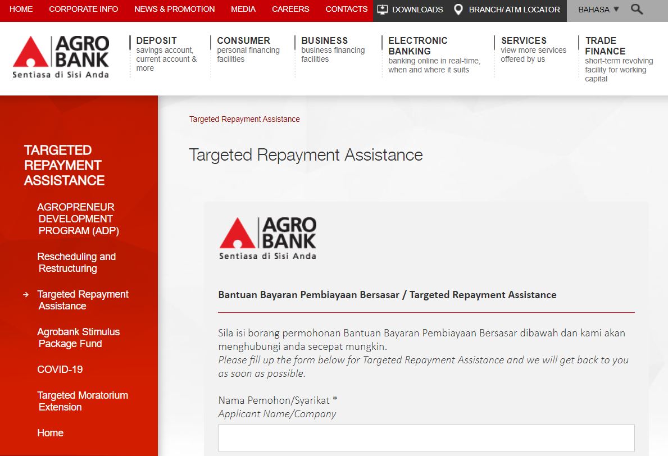Click the arrow beside Targeted Repayment Assistance
Viewport: 668px width, 456px height.
tap(26, 294)
